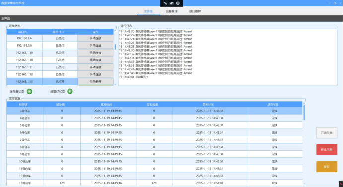The image size is (343, 187).
Task: Click the circled X disconnect icon
Action: tap(178, 3)
